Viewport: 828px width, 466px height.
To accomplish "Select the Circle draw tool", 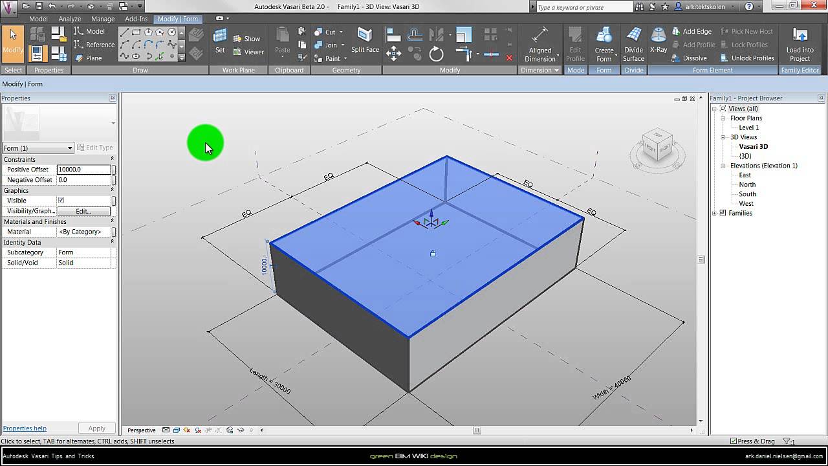I will pyautogui.click(x=172, y=32).
